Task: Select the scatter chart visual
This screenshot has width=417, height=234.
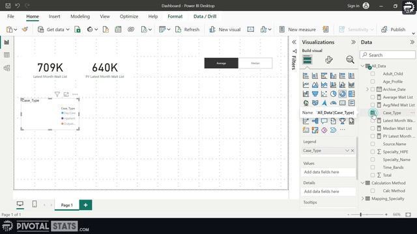Action: tap(324, 94)
